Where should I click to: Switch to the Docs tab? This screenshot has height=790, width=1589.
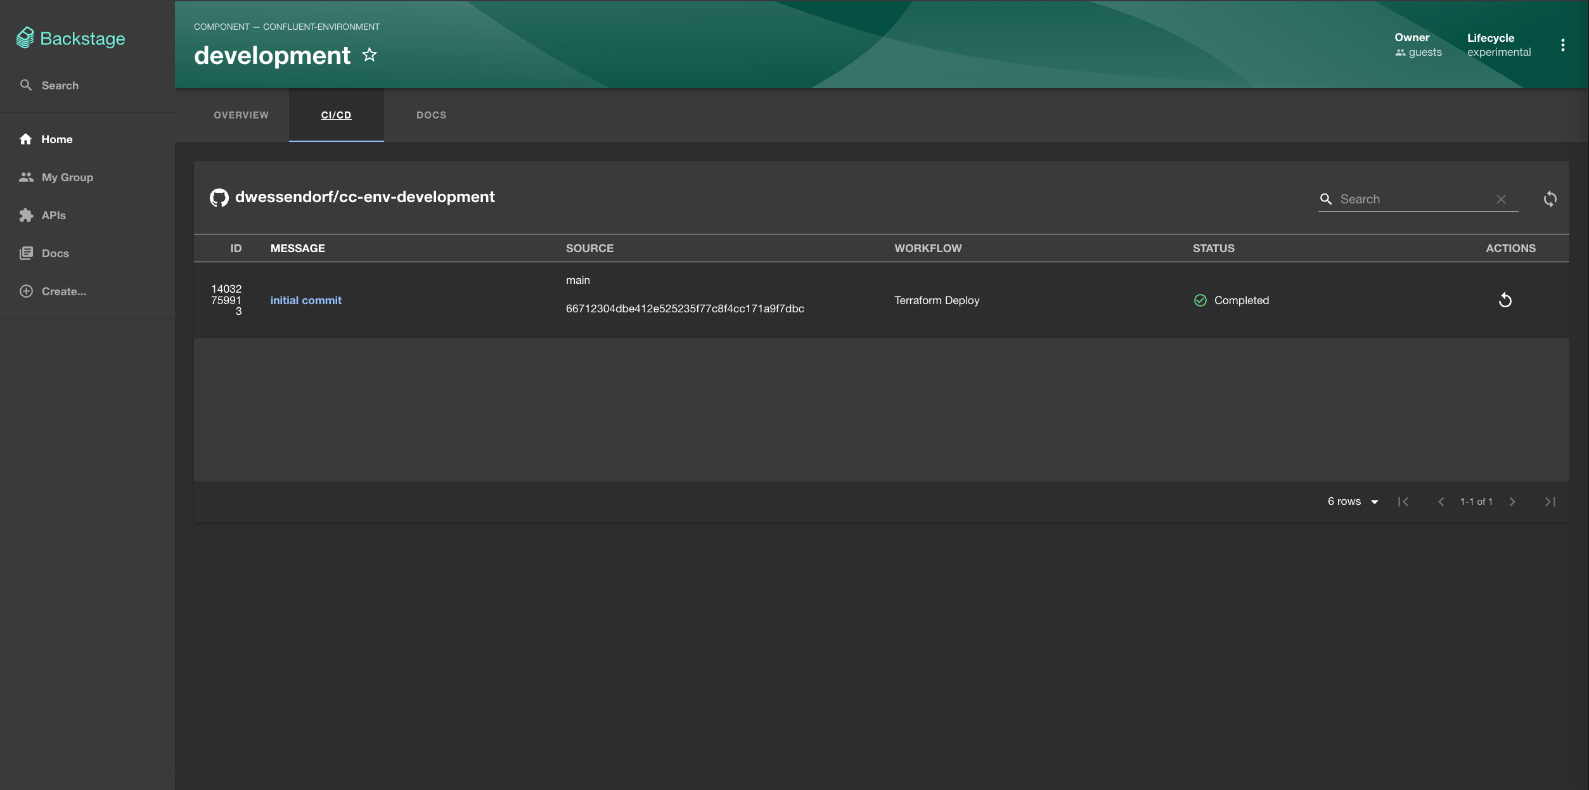pos(431,115)
